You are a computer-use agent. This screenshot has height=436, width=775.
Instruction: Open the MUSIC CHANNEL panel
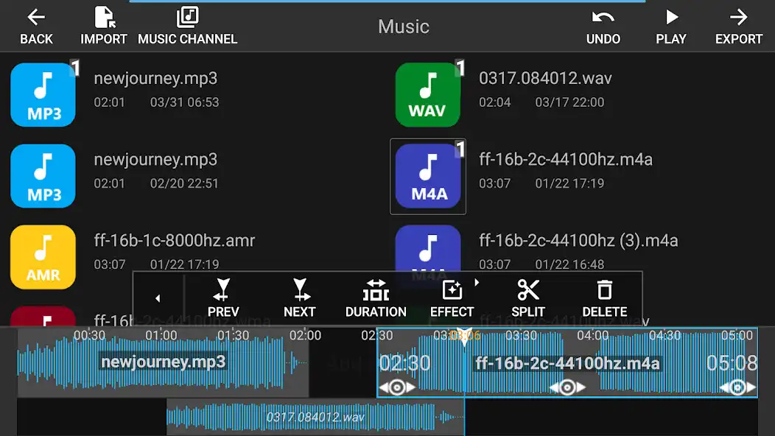(x=187, y=27)
